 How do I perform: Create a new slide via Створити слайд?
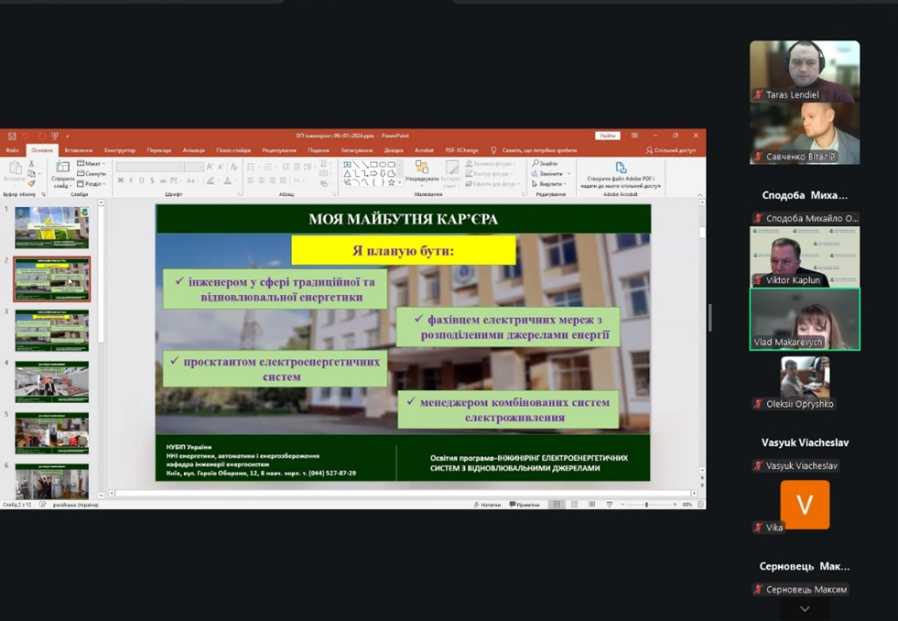(x=62, y=174)
